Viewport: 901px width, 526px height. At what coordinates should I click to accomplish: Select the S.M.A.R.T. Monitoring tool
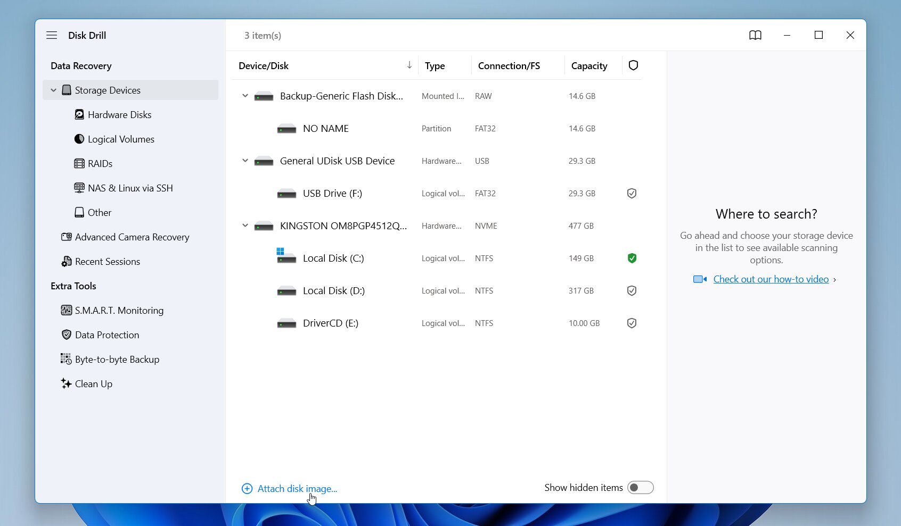[x=119, y=310]
